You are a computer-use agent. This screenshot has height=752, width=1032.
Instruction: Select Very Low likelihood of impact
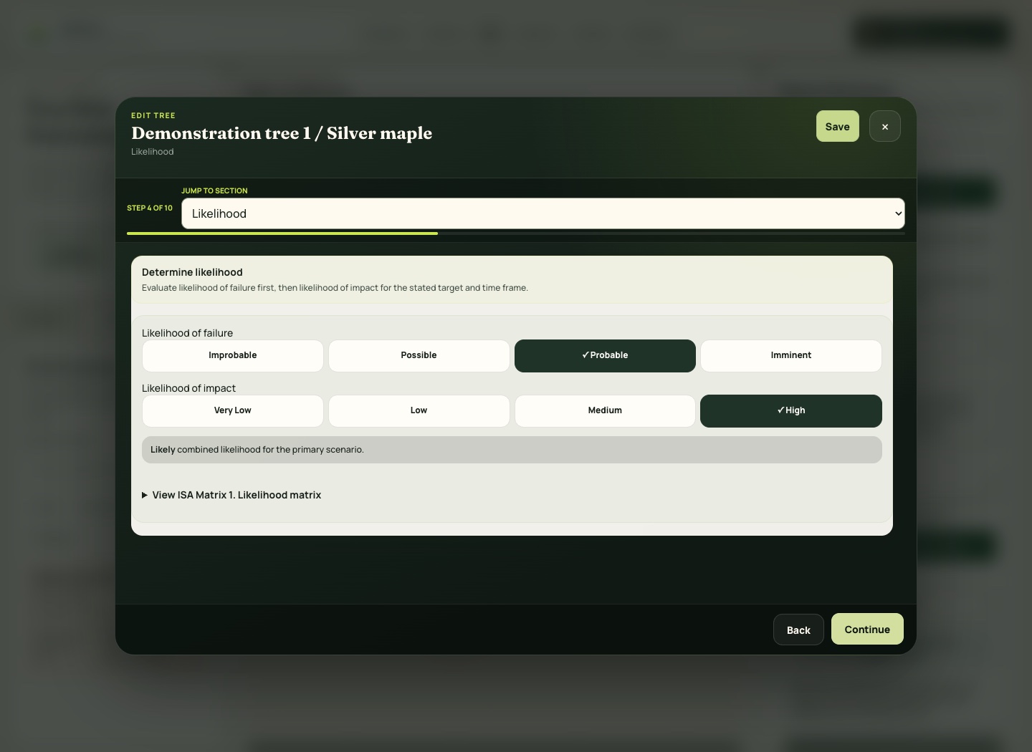(233, 410)
